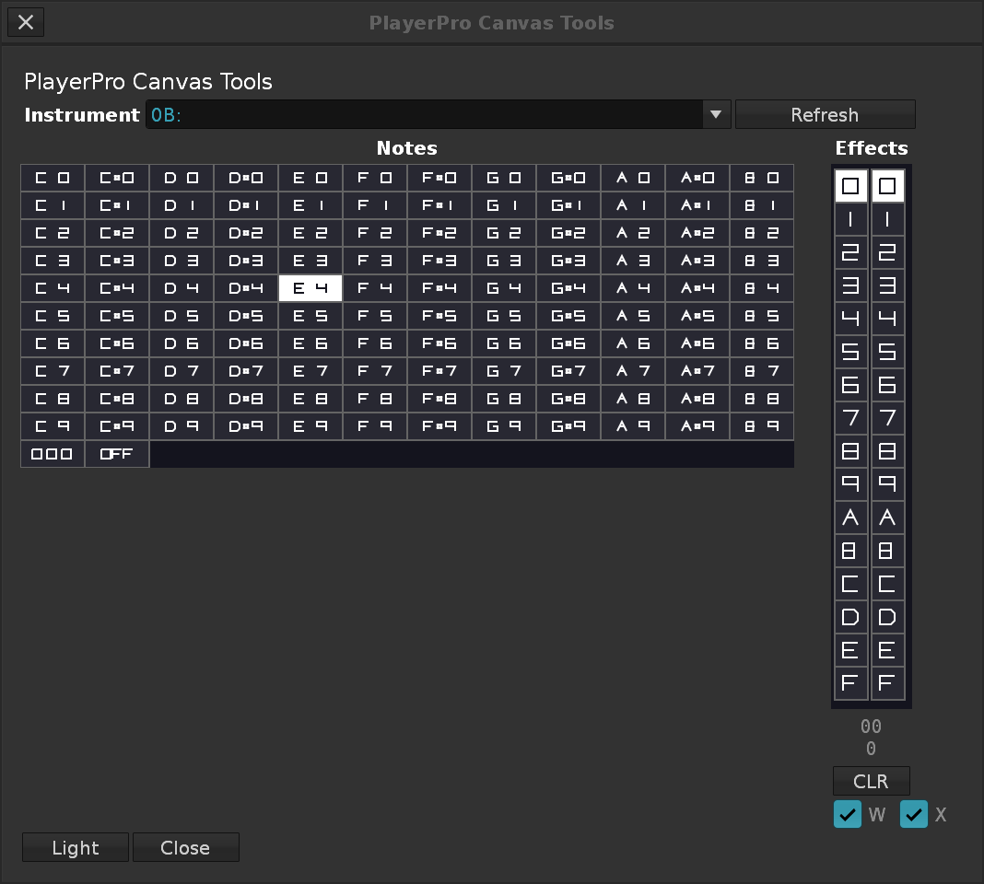Viewport: 984px width, 884px height.
Task: Select note F#9 cell
Action: tap(439, 426)
